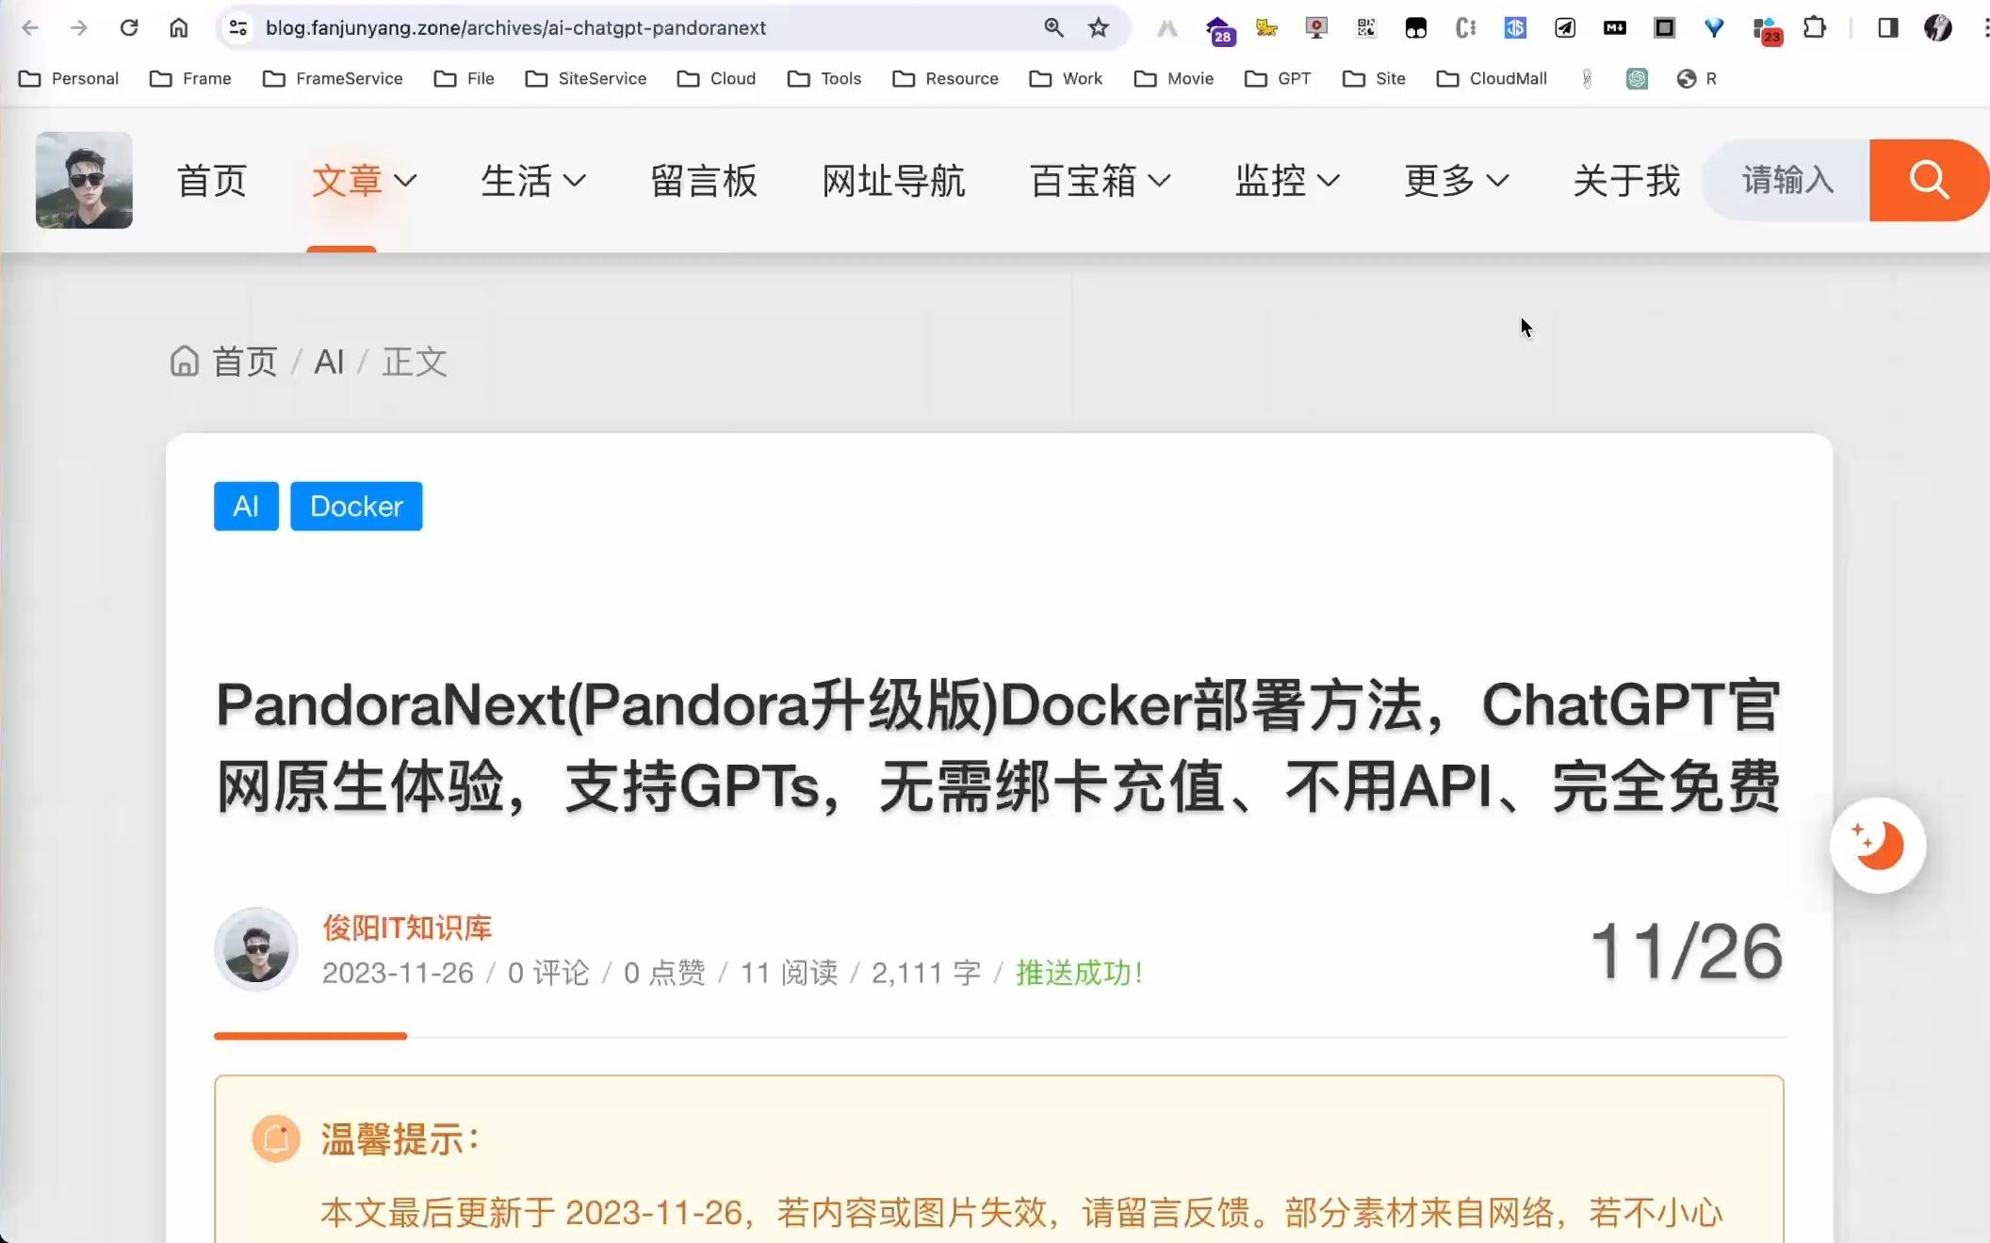Open the Cloud bookmarks folder
The image size is (1990, 1243).
(x=716, y=79)
